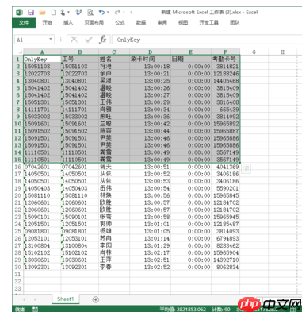Viewport: 302px width, 312px height.
Task: Click the Redo arrow icon
Action: 117,13
